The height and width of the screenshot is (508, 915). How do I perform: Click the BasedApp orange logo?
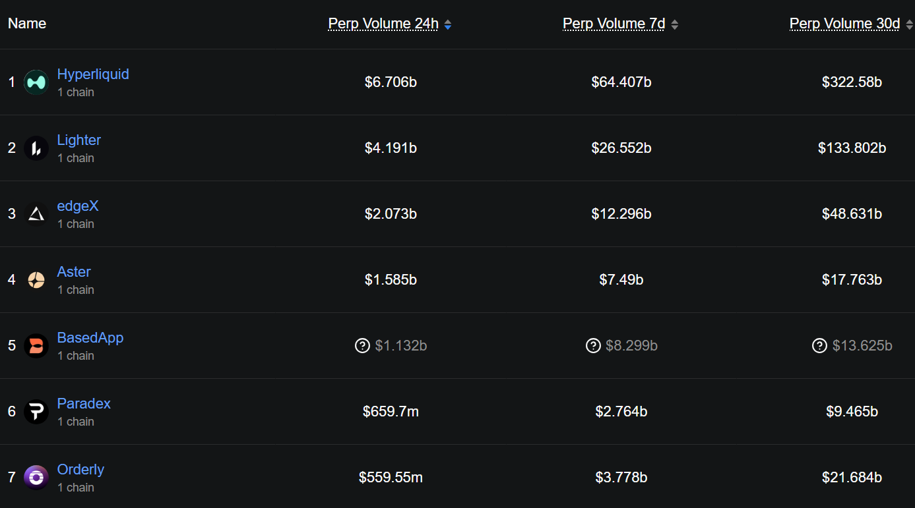click(36, 346)
